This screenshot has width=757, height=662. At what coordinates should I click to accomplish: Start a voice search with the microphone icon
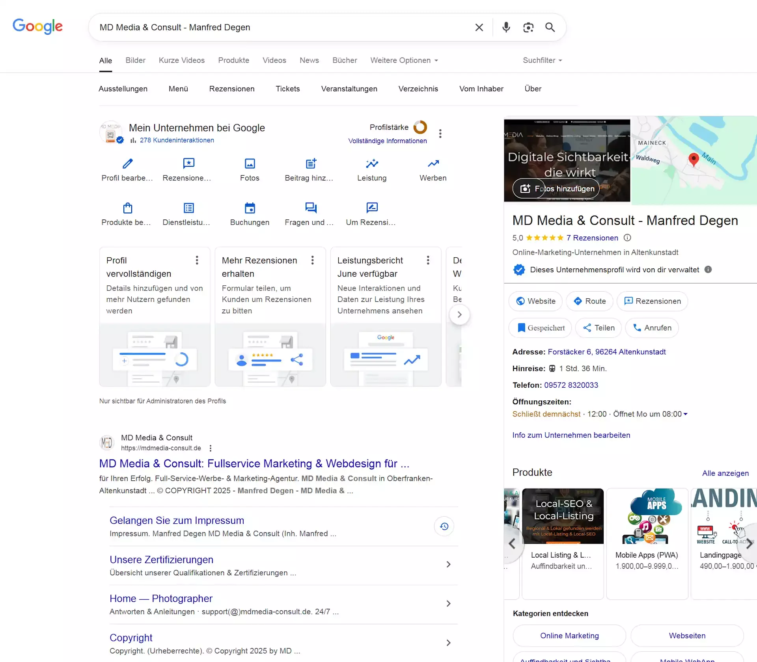point(506,27)
